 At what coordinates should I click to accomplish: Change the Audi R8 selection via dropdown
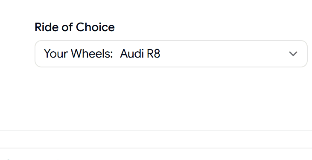coord(171,54)
